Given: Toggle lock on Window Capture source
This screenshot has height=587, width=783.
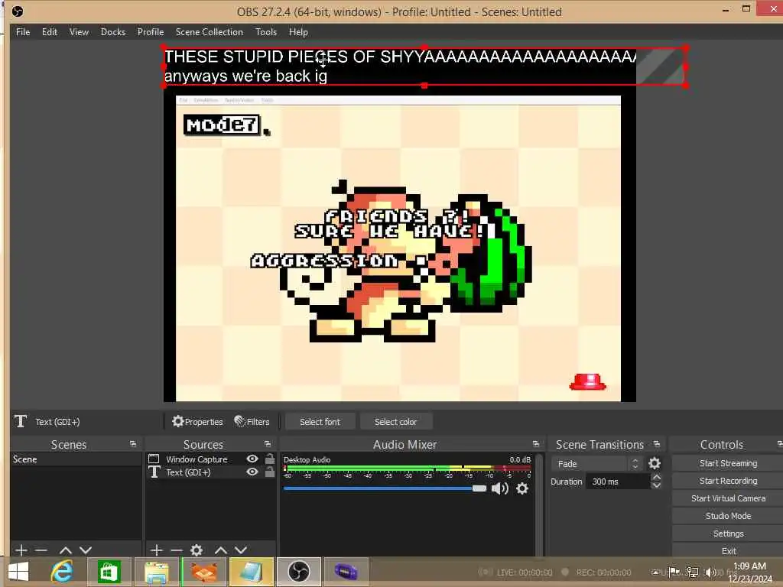Looking at the screenshot, I should [270, 459].
